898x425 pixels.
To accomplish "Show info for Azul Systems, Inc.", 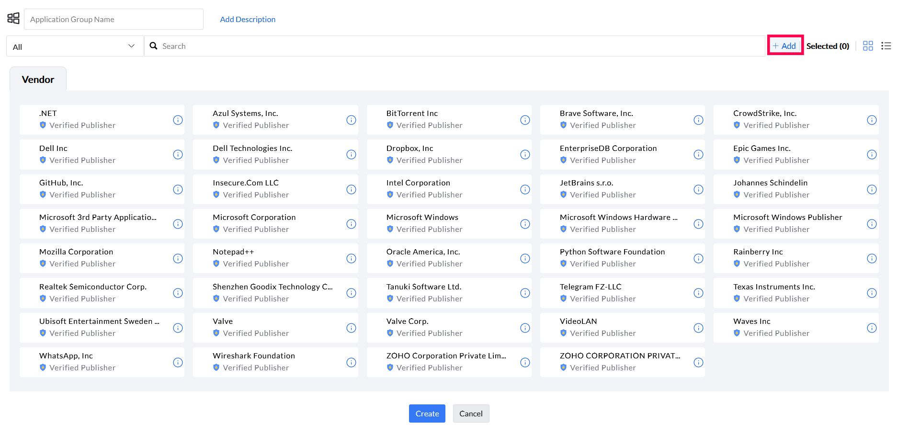I will pos(351,120).
